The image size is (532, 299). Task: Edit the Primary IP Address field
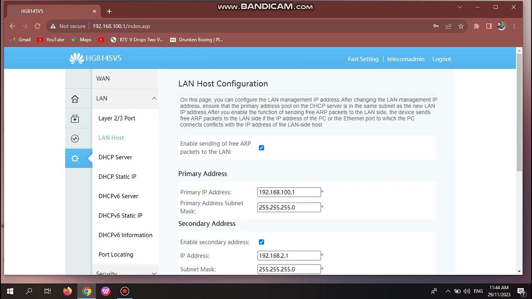coord(289,192)
